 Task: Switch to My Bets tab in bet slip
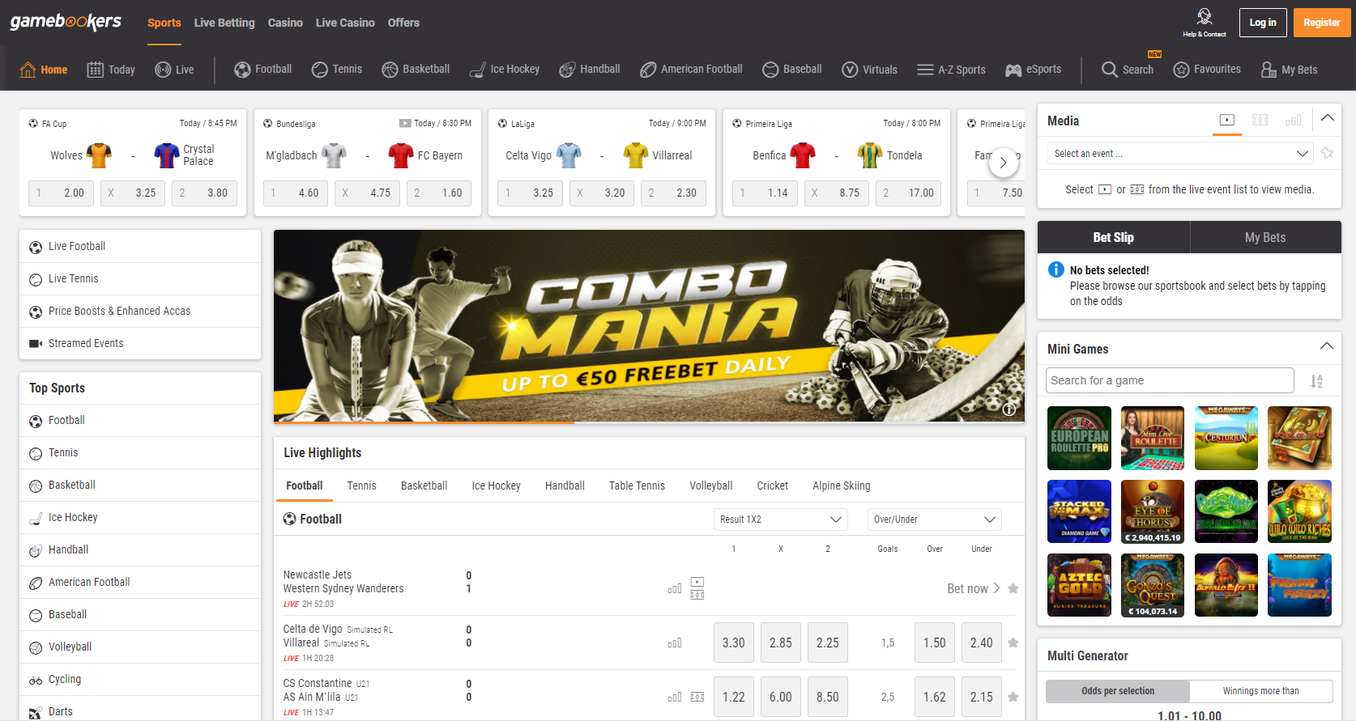1265,237
